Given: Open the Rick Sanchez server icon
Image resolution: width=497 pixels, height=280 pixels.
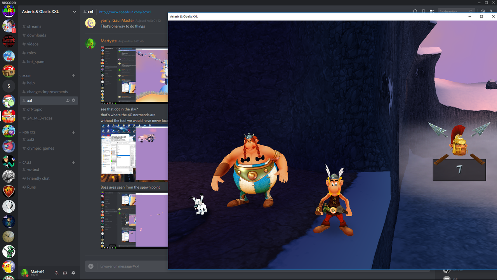Looking at the screenshot, I should click(9, 206).
